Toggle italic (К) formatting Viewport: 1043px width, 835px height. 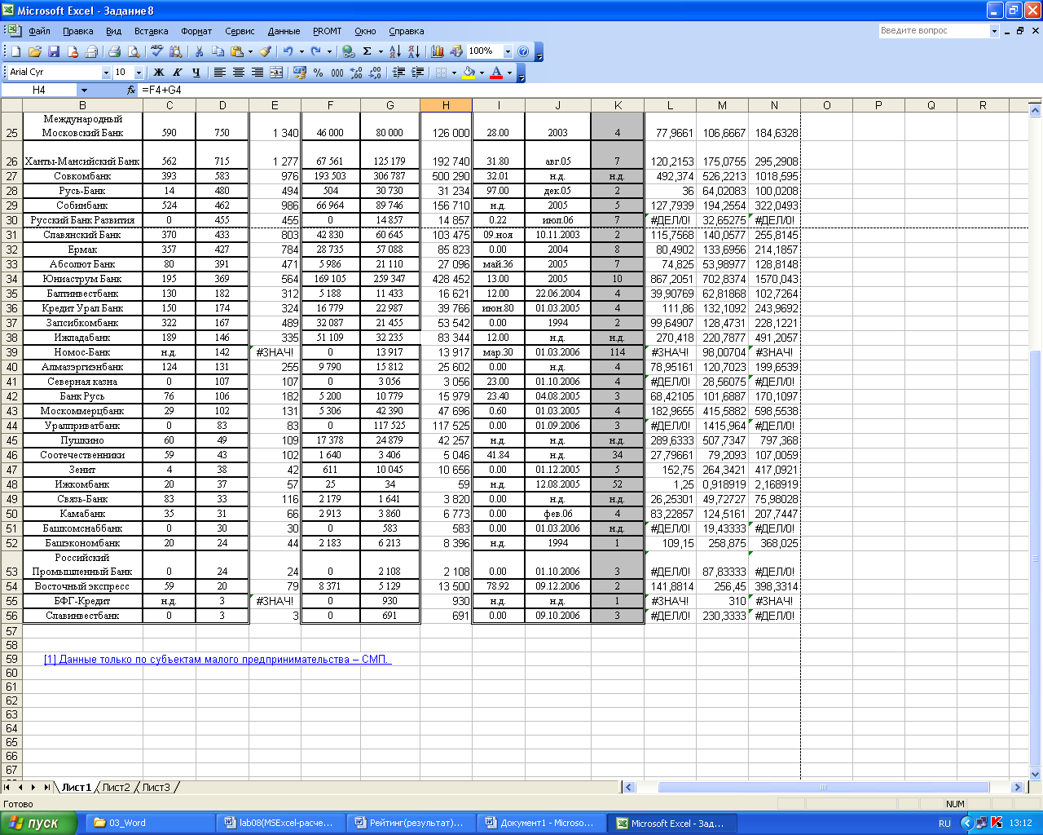[178, 73]
